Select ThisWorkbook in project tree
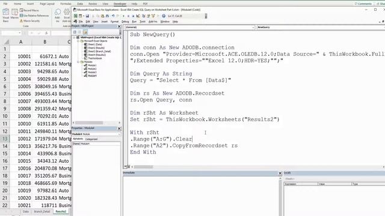 click(93, 58)
